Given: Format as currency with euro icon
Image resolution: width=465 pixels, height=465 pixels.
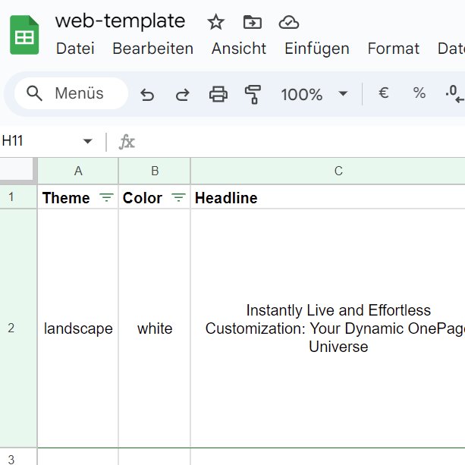Looking at the screenshot, I should click(383, 93).
